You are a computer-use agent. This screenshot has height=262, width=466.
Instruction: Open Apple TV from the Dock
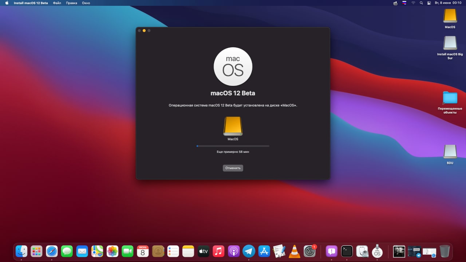point(204,251)
